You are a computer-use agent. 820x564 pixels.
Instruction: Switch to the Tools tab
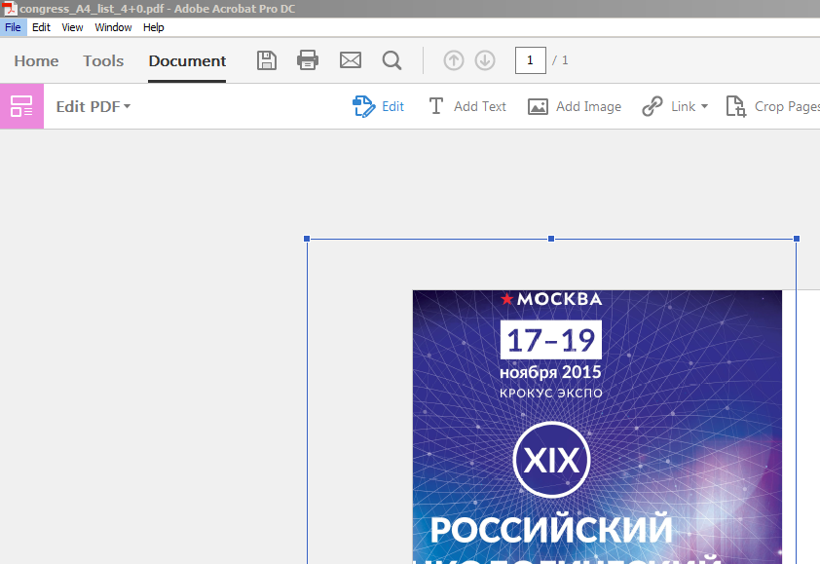[103, 61]
